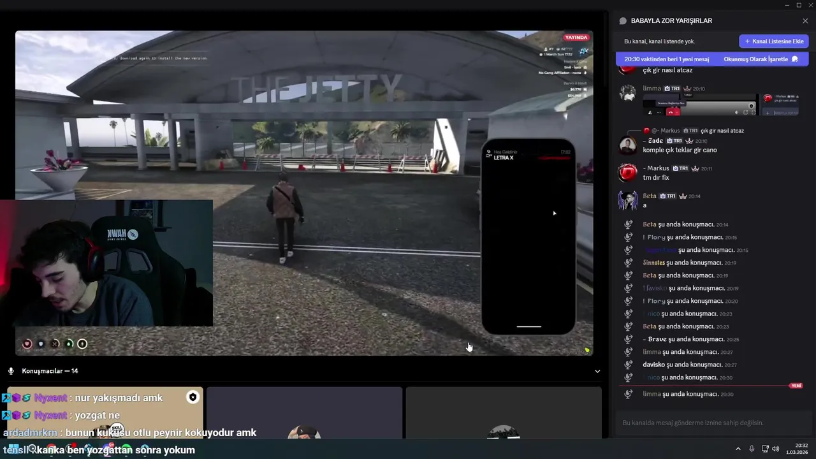The image size is (816, 459).
Task: Jump to replied message 'çık gir nasıl atcaz'
Action: [722, 131]
